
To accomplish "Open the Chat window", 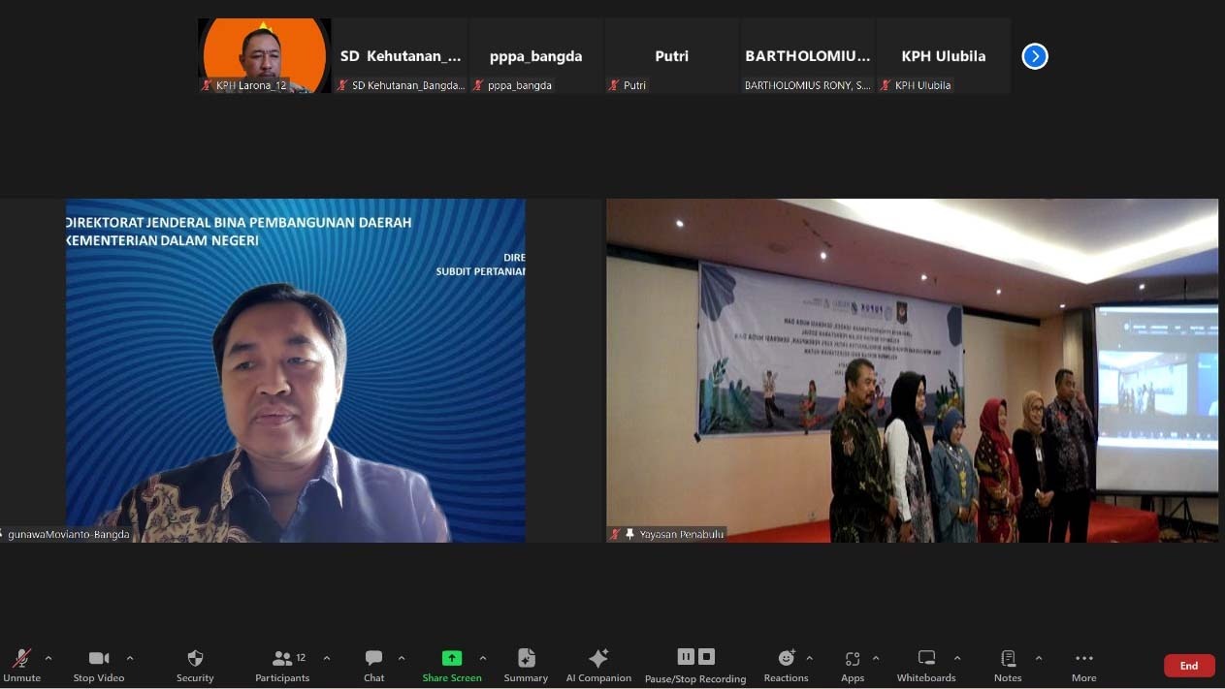I will click(x=373, y=665).
